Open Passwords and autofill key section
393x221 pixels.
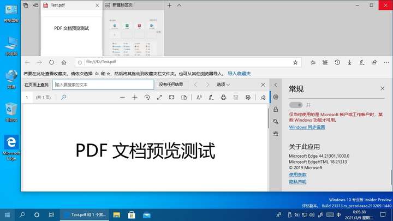click(x=276, y=122)
